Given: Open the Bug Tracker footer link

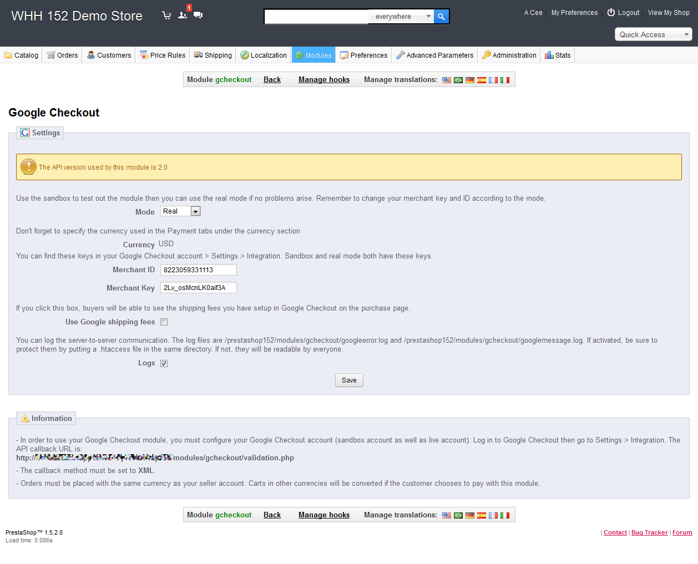Looking at the screenshot, I should (649, 532).
